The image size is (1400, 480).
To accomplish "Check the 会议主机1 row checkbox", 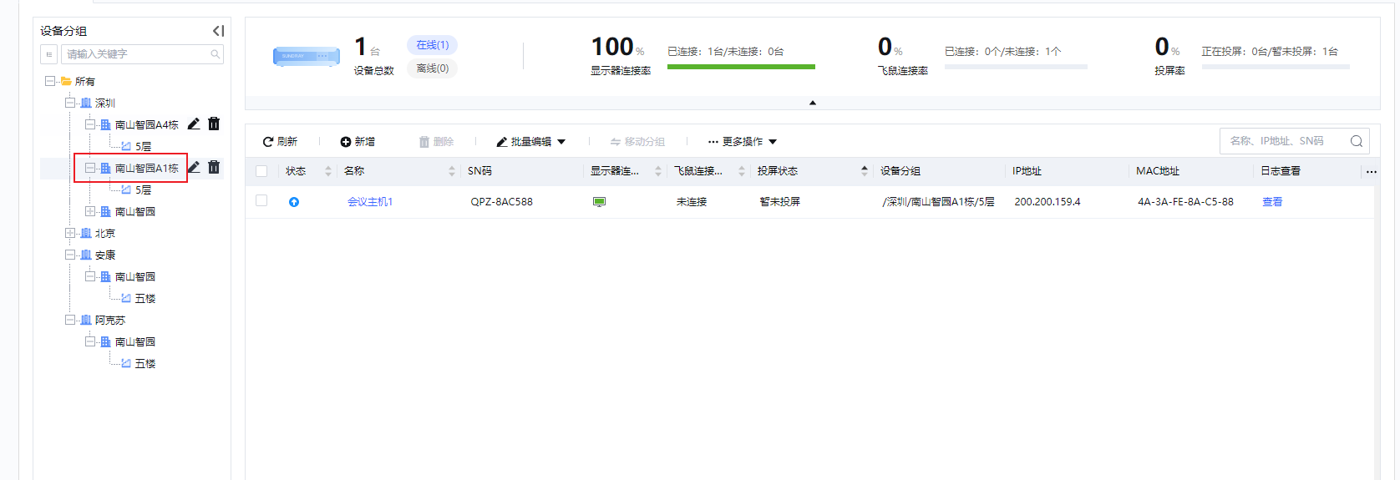I will tap(261, 201).
